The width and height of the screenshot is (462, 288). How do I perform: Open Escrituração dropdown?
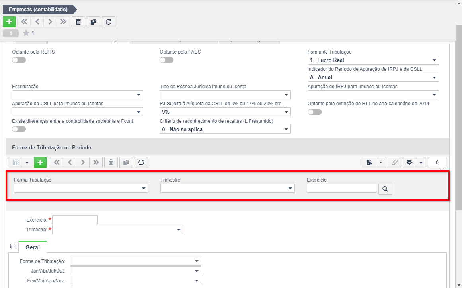coord(78,95)
